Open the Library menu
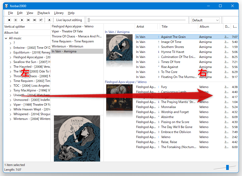This screenshot has width=242, height=176. [59, 13]
